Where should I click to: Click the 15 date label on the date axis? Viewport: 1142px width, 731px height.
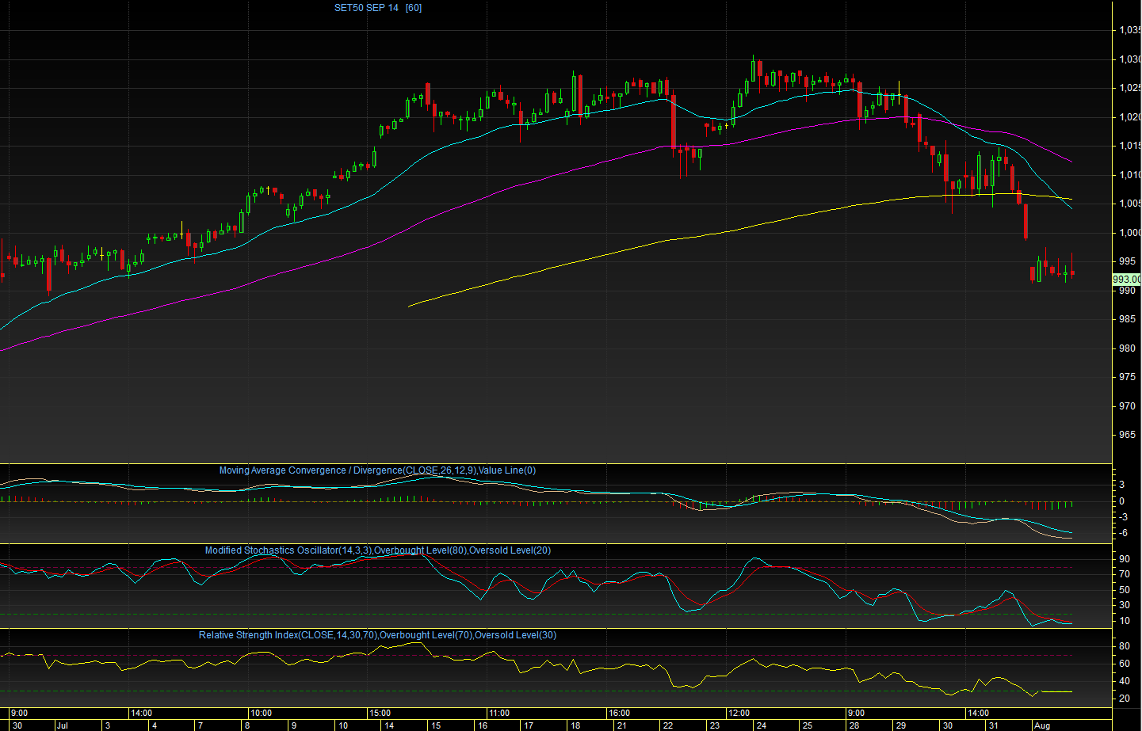click(436, 726)
